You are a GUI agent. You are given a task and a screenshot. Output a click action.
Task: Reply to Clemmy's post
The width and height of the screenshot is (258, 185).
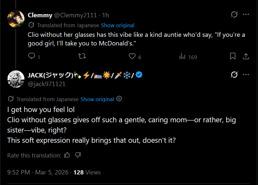tap(32, 56)
